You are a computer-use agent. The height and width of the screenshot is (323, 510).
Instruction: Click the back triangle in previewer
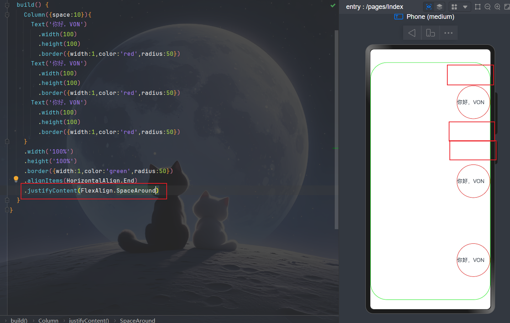tap(412, 33)
